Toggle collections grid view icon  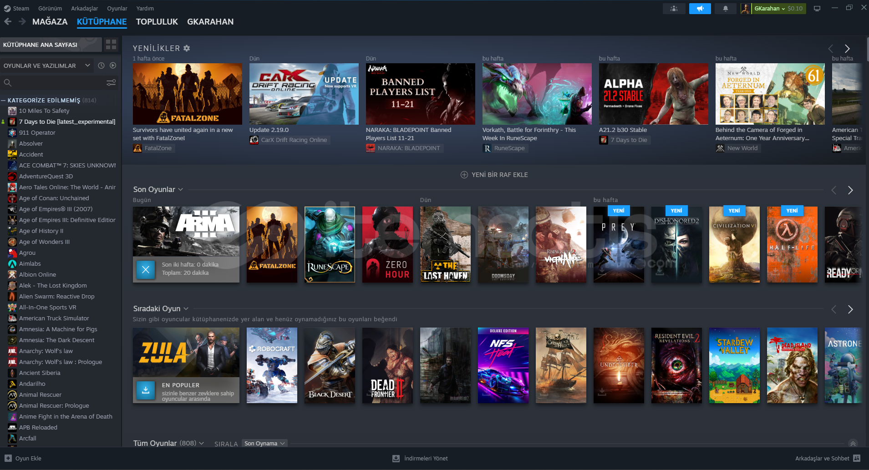pos(111,44)
